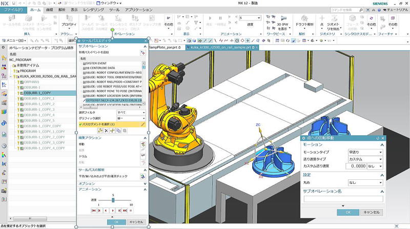The height and width of the screenshot is (229, 410).
Task: Click Cancel in Rotate to Point dialog
Action: (x=371, y=212)
